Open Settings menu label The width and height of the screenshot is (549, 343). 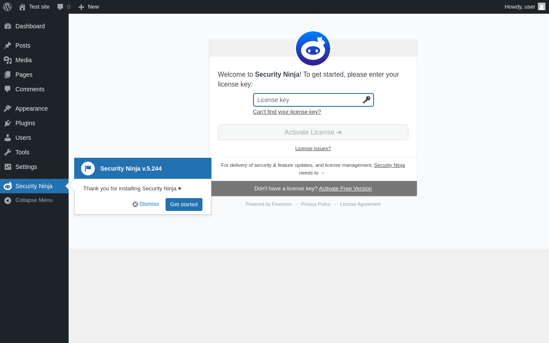pyautogui.click(x=26, y=167)
